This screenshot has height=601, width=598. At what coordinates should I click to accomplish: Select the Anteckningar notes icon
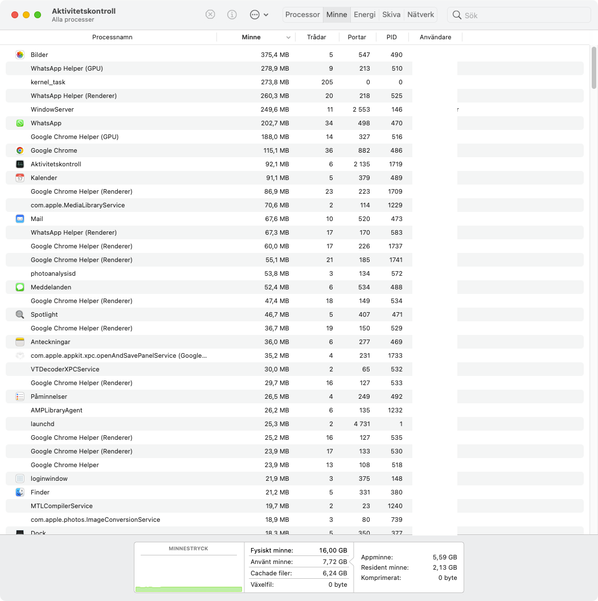tap(20, 342)
